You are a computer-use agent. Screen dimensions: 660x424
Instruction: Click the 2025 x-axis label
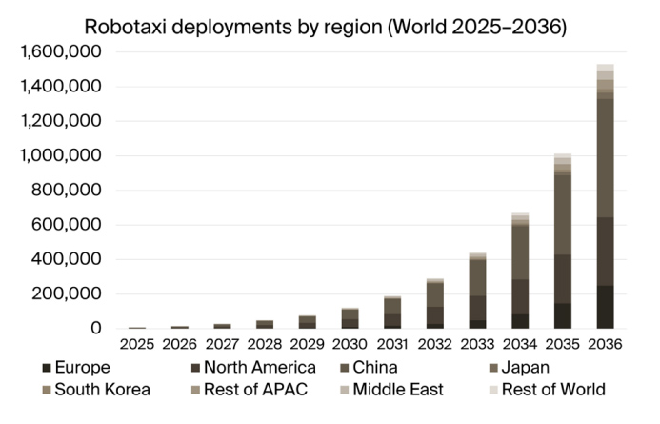(x=137, y=344)
